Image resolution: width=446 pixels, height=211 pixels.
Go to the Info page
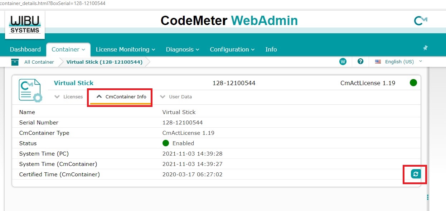point(271,49)
